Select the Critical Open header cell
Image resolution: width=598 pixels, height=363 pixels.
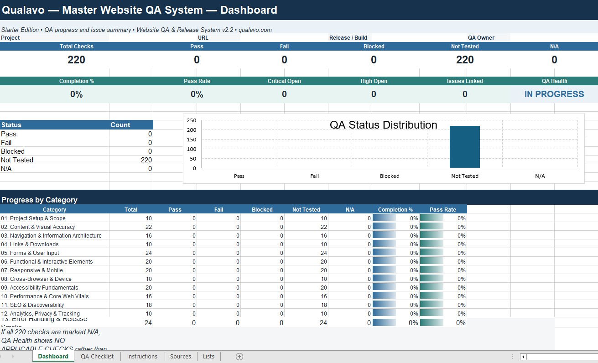(x=284, y=81)
